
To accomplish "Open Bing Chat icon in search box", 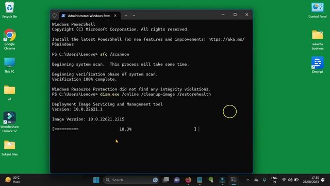I will [155, 180].
